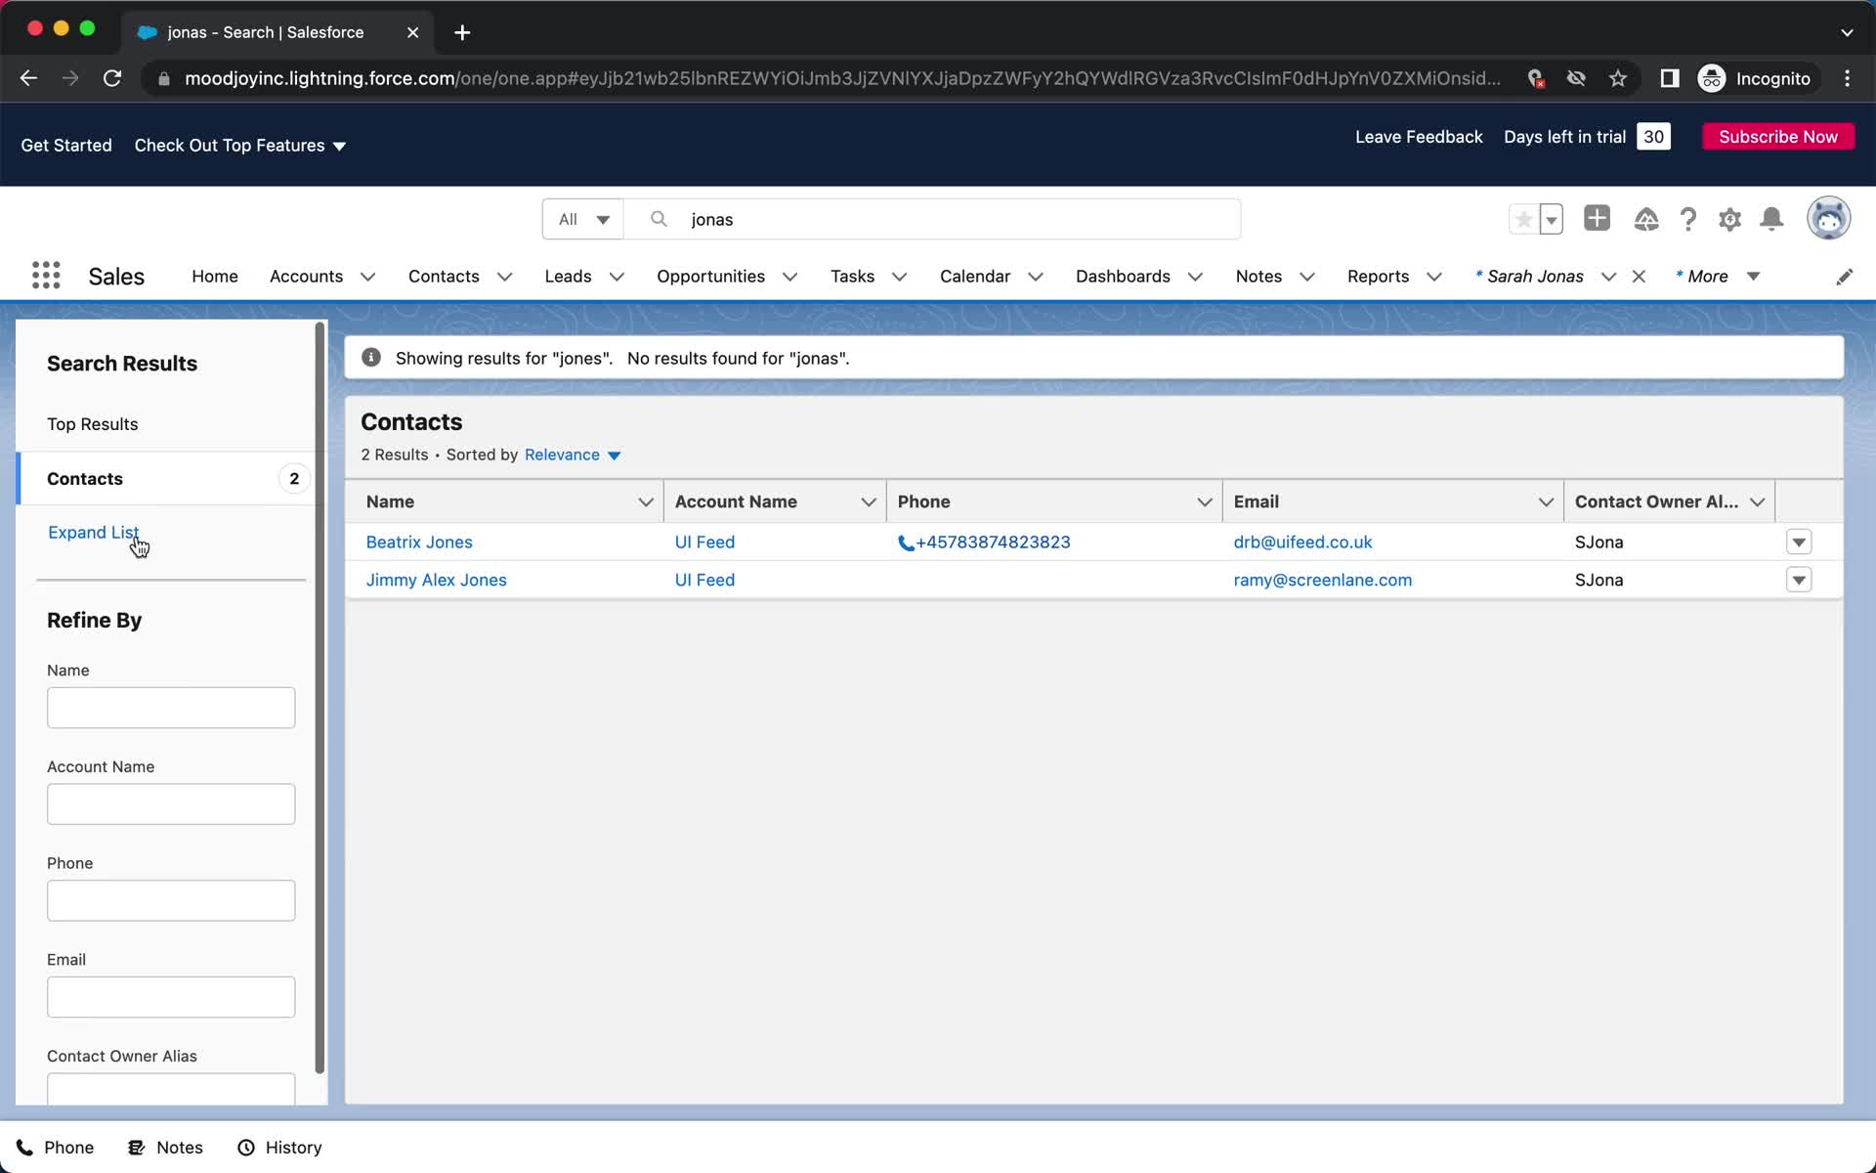Reload the page with browser refresh
This screenshot has height=1173, width=1876.
pyautogui.click(x=112, y=78)
